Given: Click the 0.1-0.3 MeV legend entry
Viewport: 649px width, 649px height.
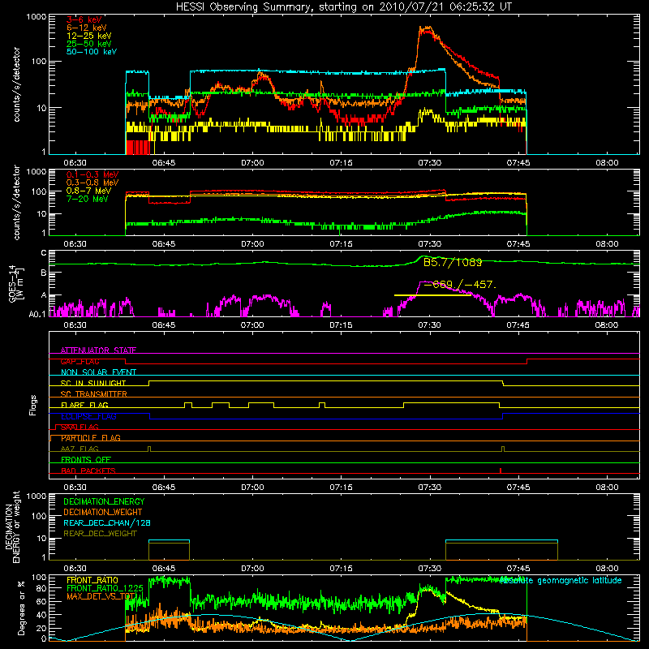Looking at the screenshot, I should [x=92, y=174].
